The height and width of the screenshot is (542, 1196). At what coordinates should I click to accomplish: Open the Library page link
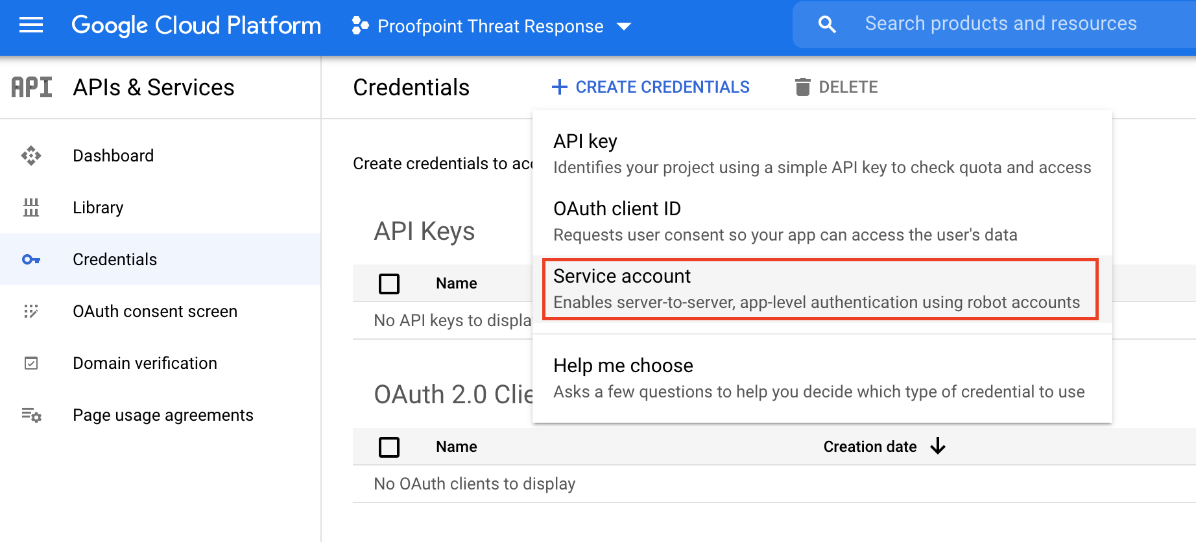coord(98,207)
